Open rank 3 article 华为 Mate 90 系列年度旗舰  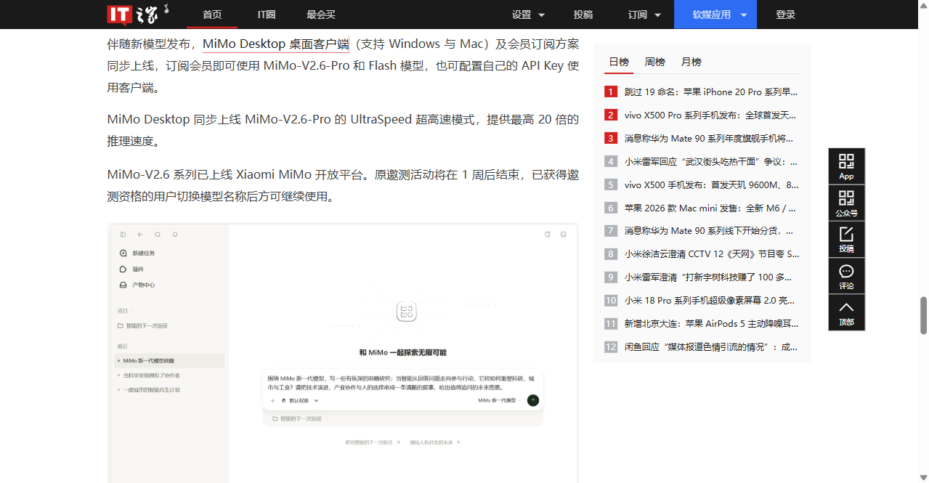pos(709,139)
